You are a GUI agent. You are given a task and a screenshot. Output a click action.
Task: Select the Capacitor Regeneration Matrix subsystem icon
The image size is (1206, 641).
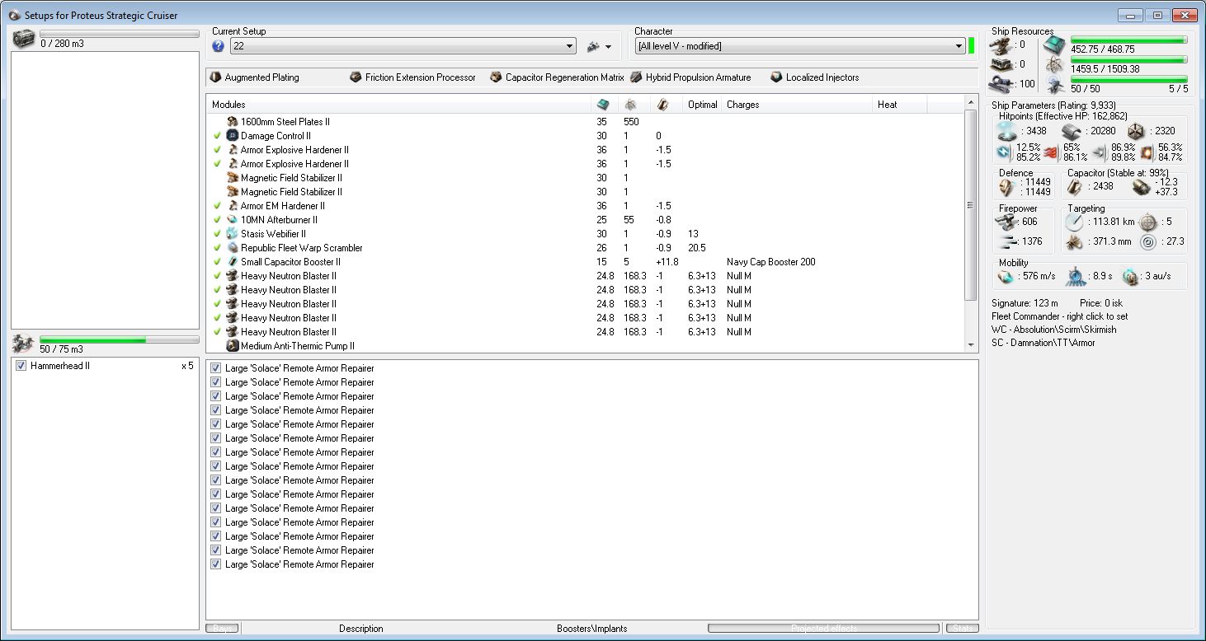click(x=496, y=77)
